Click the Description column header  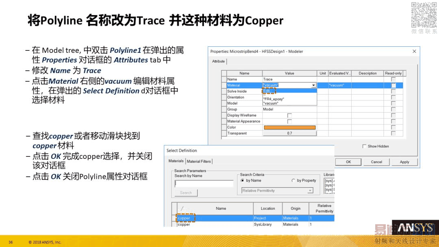[367, 73]
